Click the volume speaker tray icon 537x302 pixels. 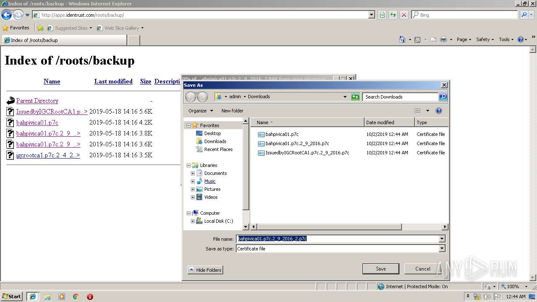click(487, 297)
